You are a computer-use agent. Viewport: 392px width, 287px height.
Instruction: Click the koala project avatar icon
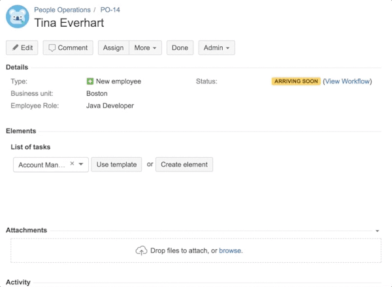(17, 17)
